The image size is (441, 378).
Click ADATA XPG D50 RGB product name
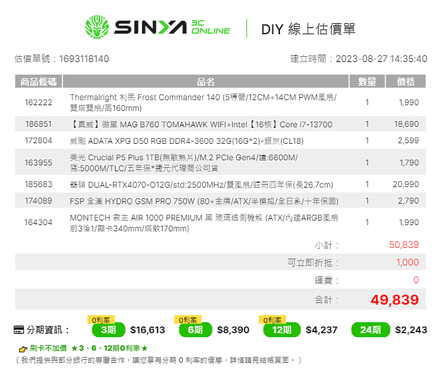(186, 141)
